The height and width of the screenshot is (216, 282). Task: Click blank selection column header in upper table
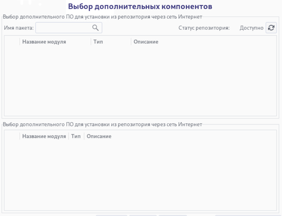(x=12, y=42)
